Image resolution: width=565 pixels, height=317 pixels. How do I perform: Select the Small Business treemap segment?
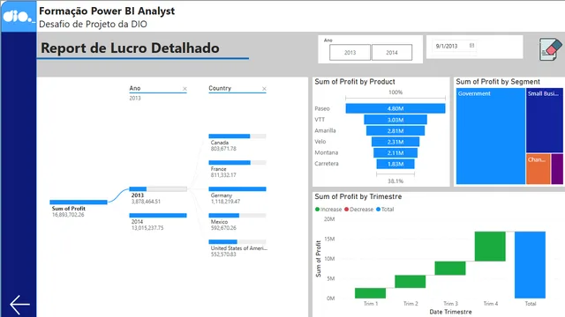544,121
